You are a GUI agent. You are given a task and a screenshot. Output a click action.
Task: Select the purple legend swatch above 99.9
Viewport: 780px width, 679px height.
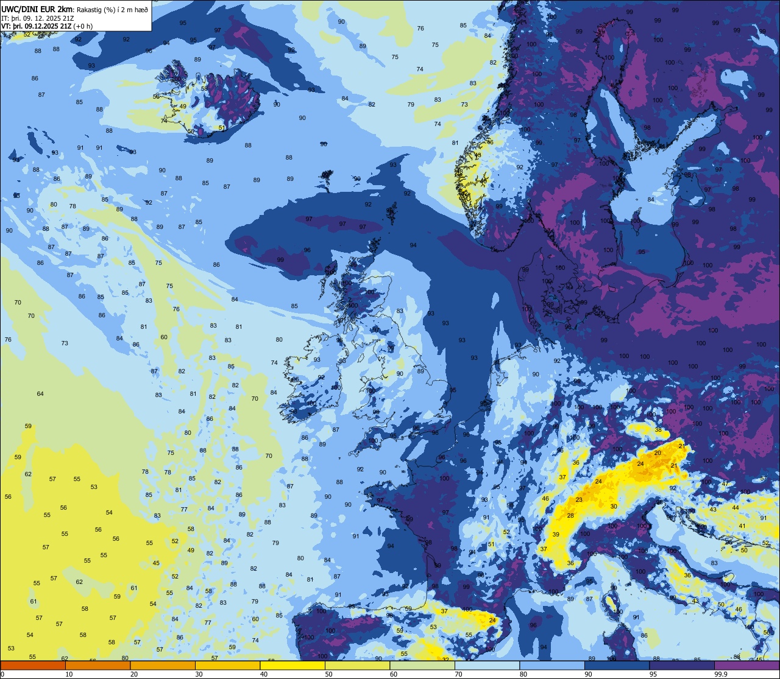pos(746,665)
